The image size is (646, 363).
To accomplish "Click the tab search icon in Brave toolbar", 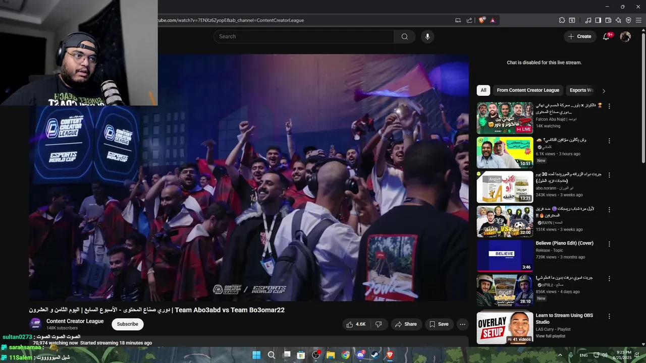I will click(x=572, y=20).
